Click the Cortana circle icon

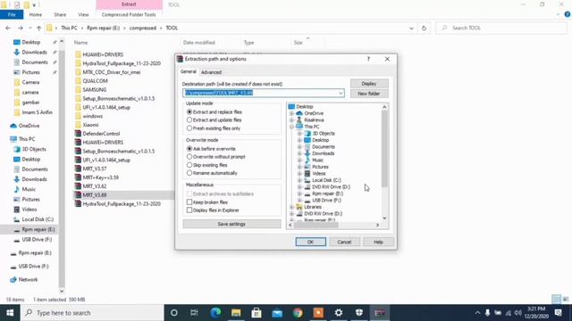174,313
